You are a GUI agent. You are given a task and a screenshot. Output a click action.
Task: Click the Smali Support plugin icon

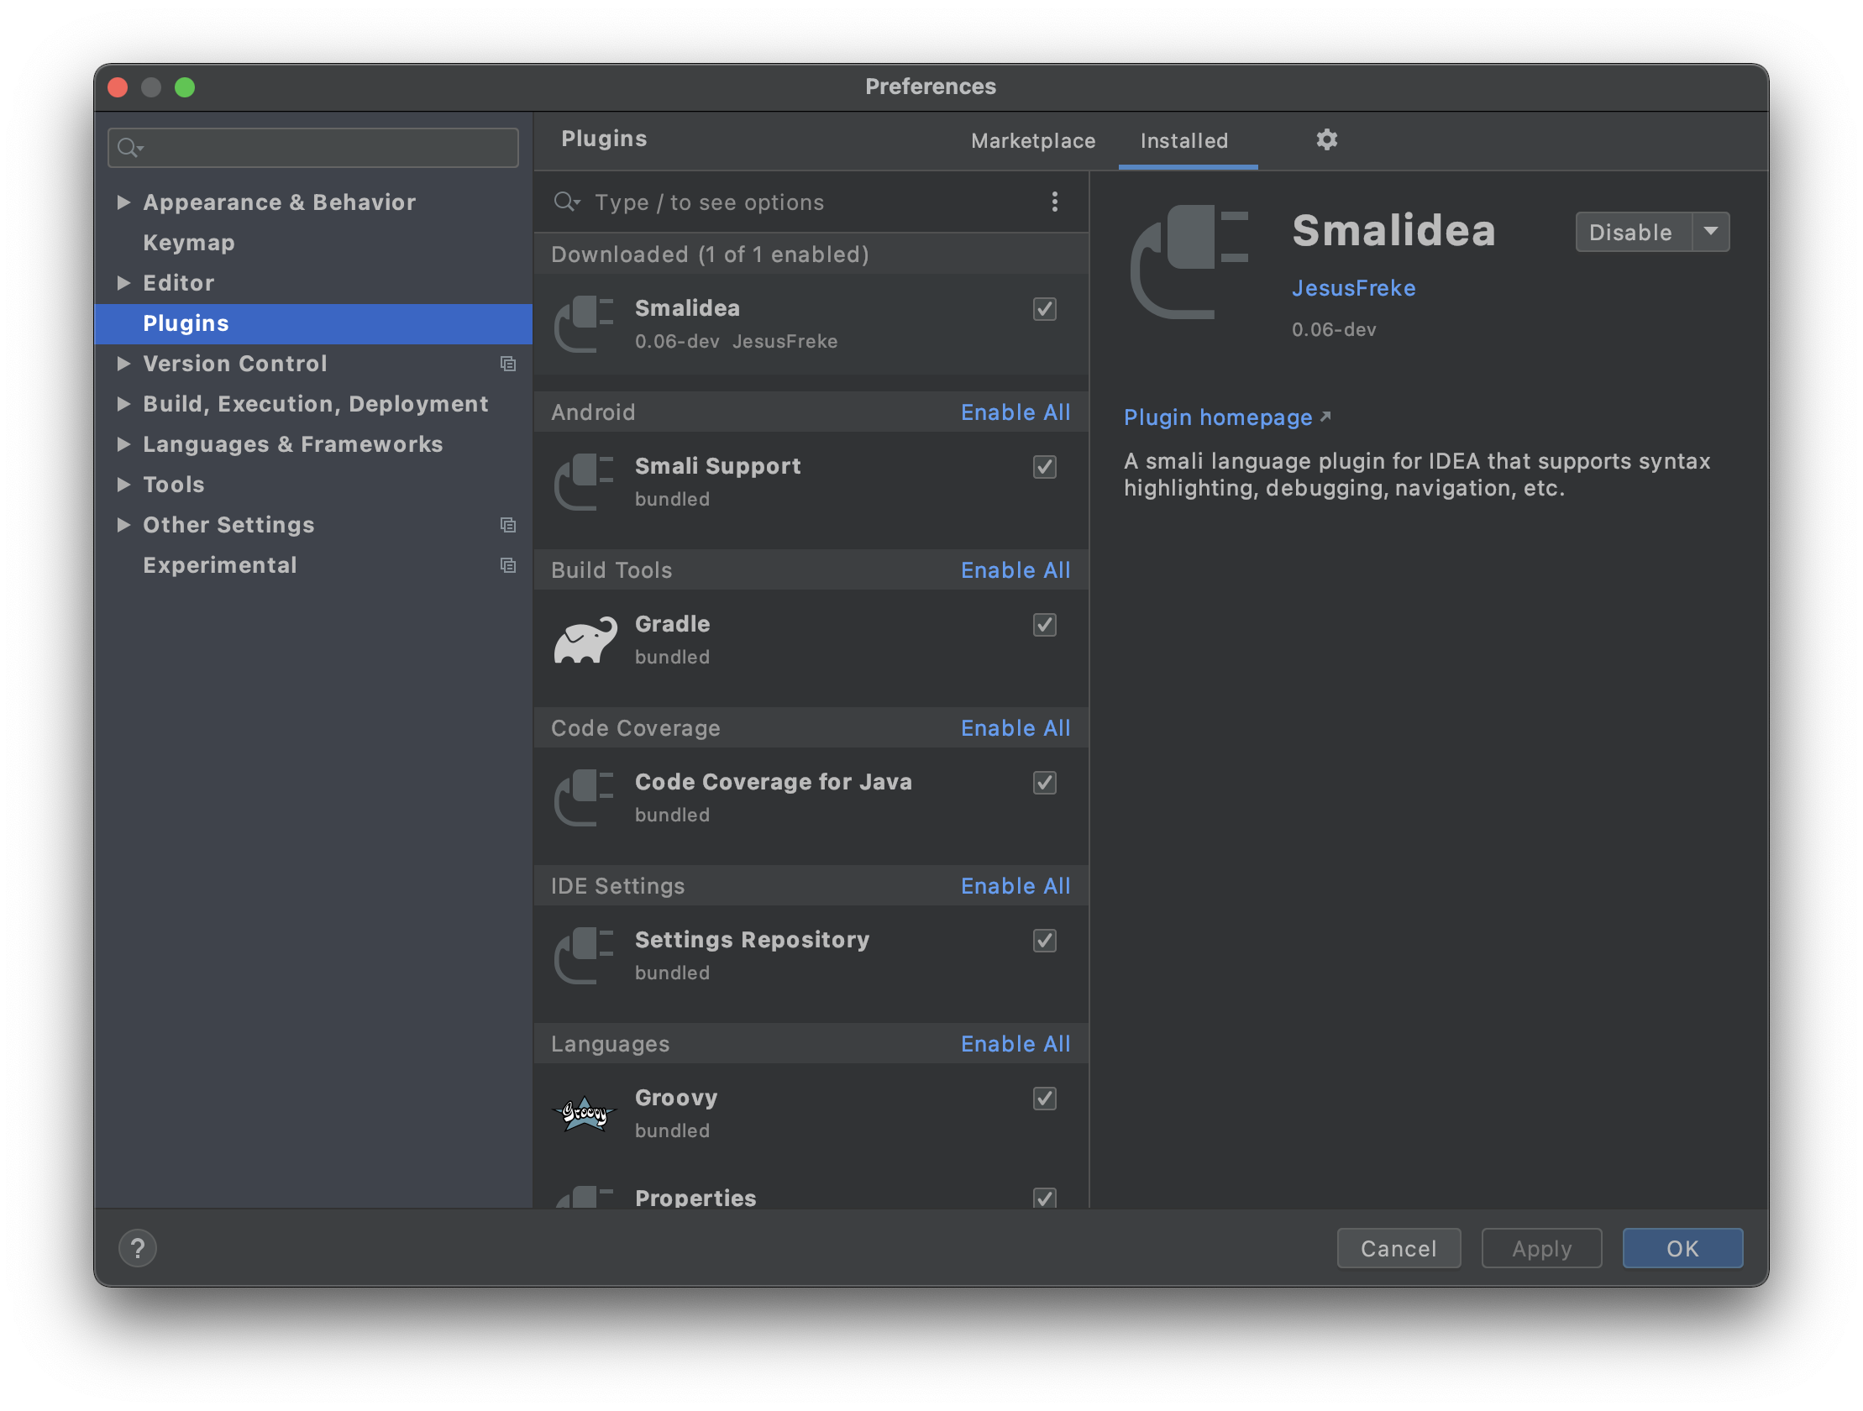(x=585, y=480)
